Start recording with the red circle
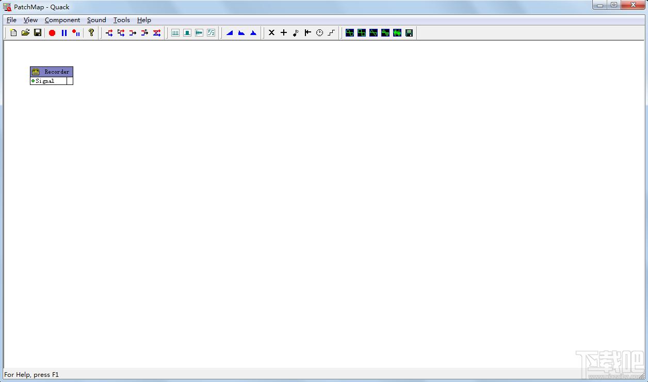Image resolution: width=648 pixels, height=382 pixels. [52, 33]
